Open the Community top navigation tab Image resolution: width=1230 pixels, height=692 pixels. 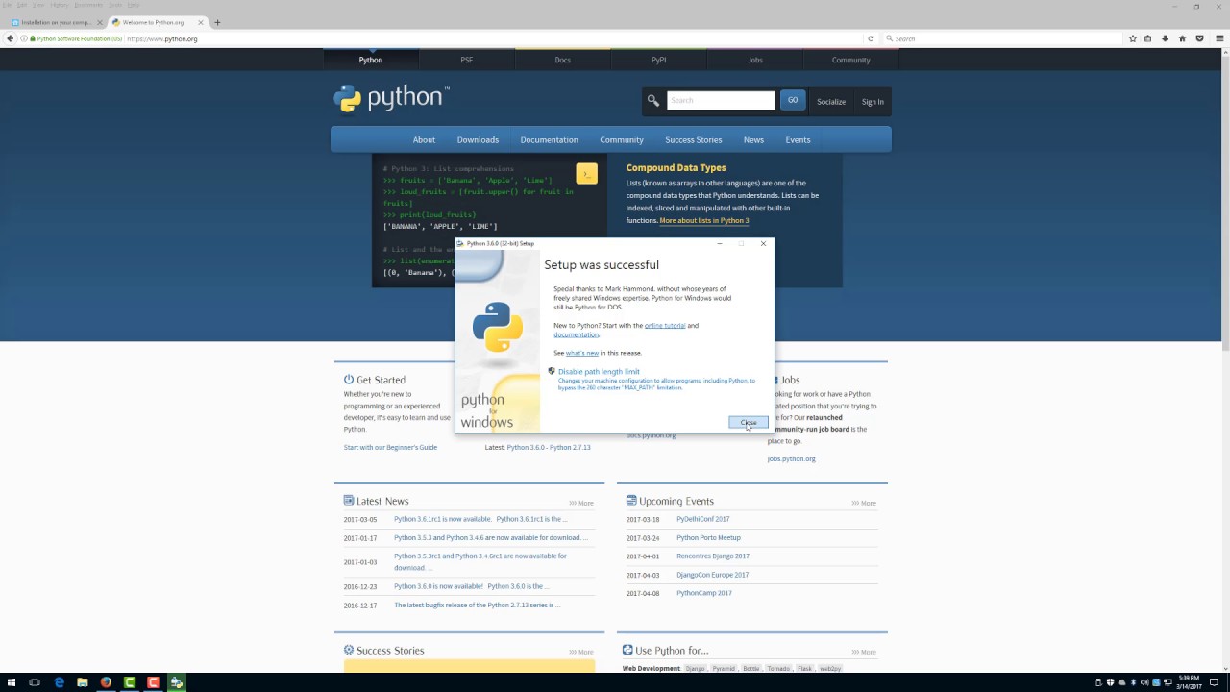pyautogui.click(x=850, y=60)
